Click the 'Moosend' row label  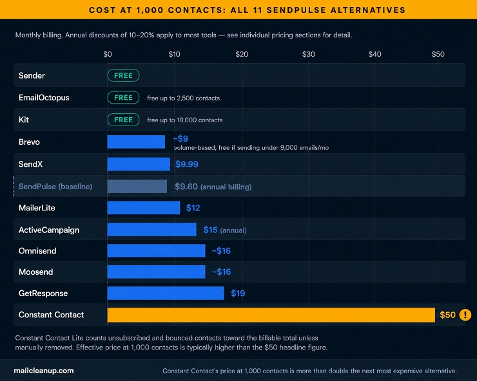coord(36,272)
